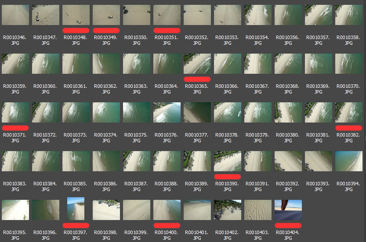
Task: Select thumbnail R0010371.JPG
Action: [15, 112]
